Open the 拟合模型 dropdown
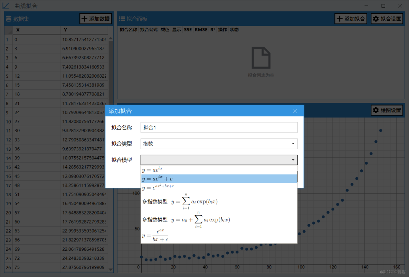Viewport: 409px width, 277px height. pyautogui.click(x=219, y=160)
